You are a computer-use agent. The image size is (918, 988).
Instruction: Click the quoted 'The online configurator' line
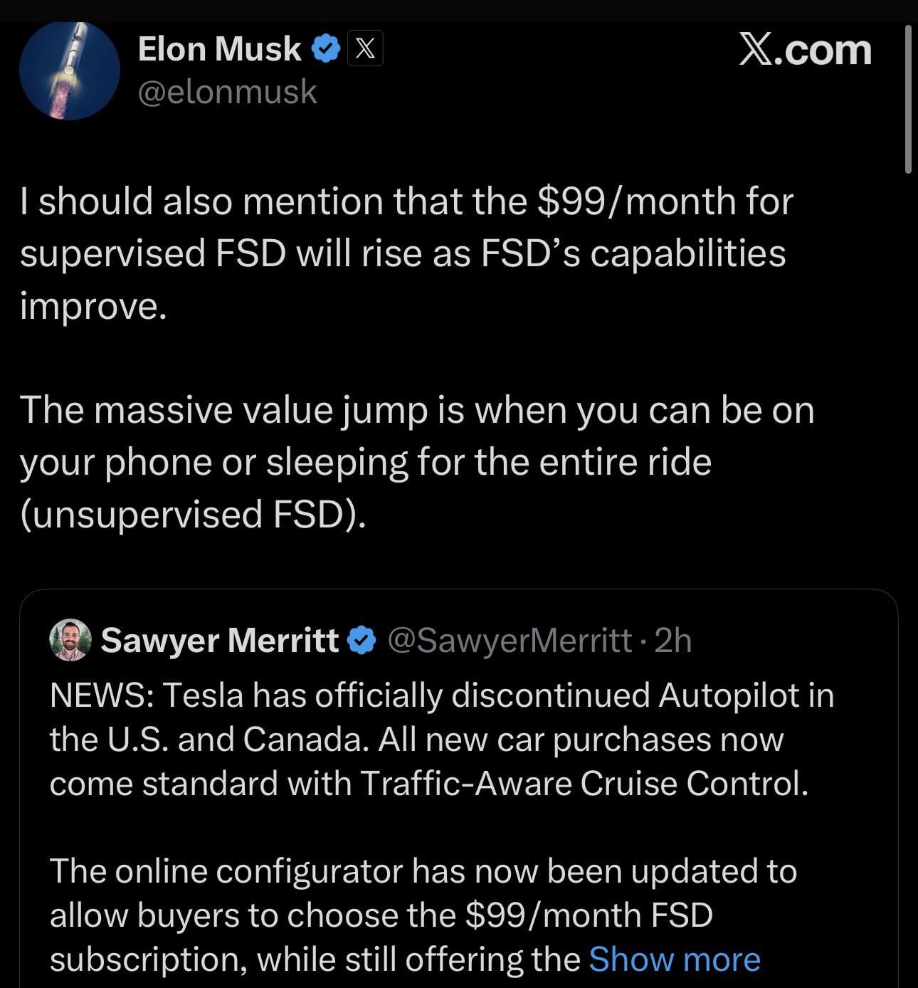click(423, 871)
